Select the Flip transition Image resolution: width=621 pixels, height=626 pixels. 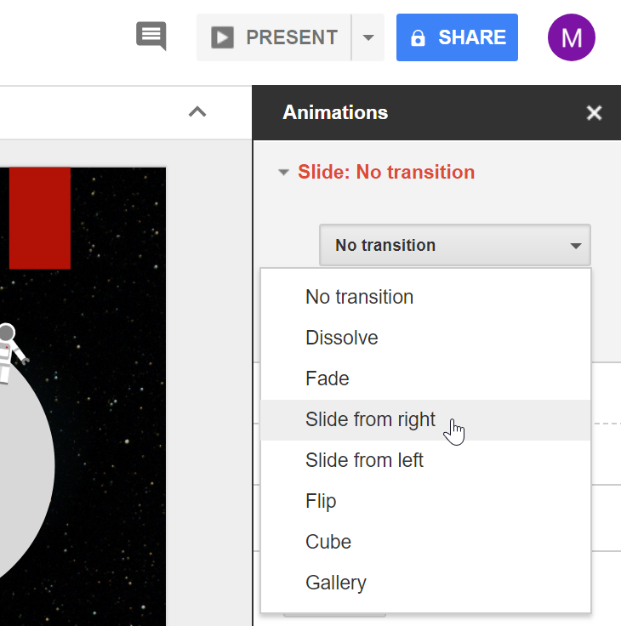(x=425, y=501)
